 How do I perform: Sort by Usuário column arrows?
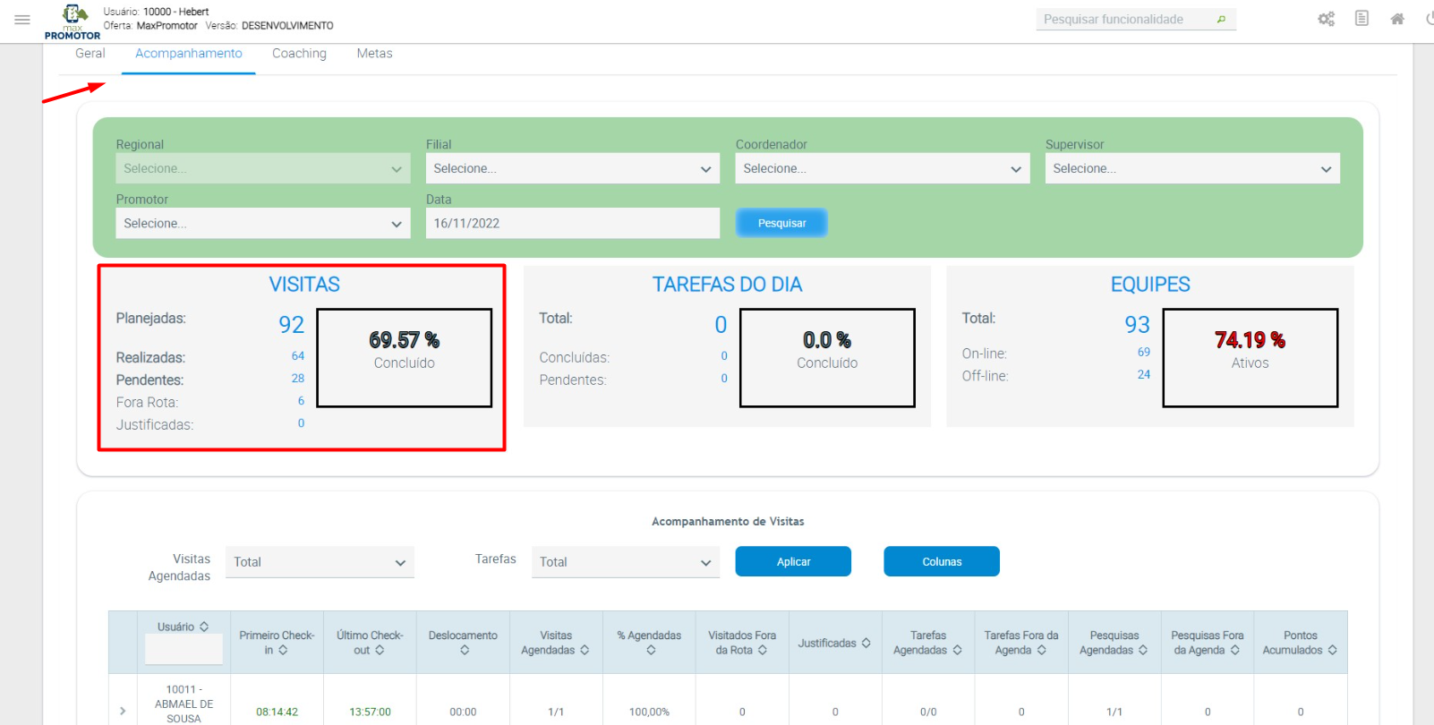tap(204, 627)
